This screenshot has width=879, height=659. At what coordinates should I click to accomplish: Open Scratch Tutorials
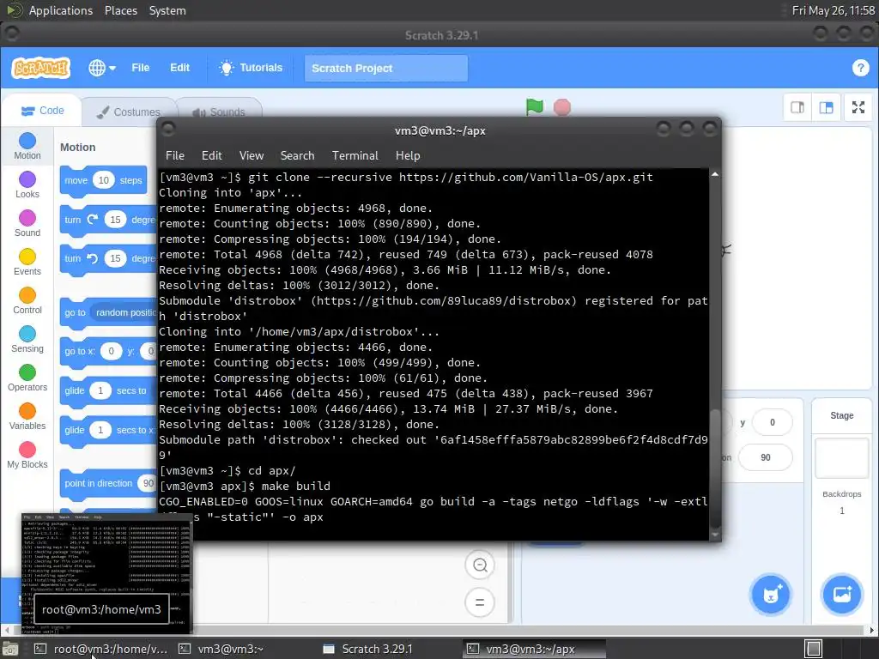(x=251, y=68)
